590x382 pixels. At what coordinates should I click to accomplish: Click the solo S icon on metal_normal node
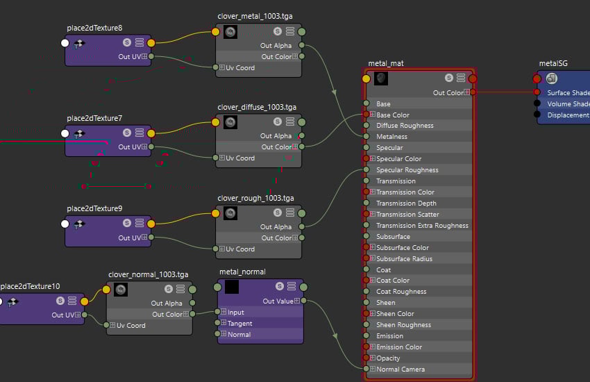point(280,286)
